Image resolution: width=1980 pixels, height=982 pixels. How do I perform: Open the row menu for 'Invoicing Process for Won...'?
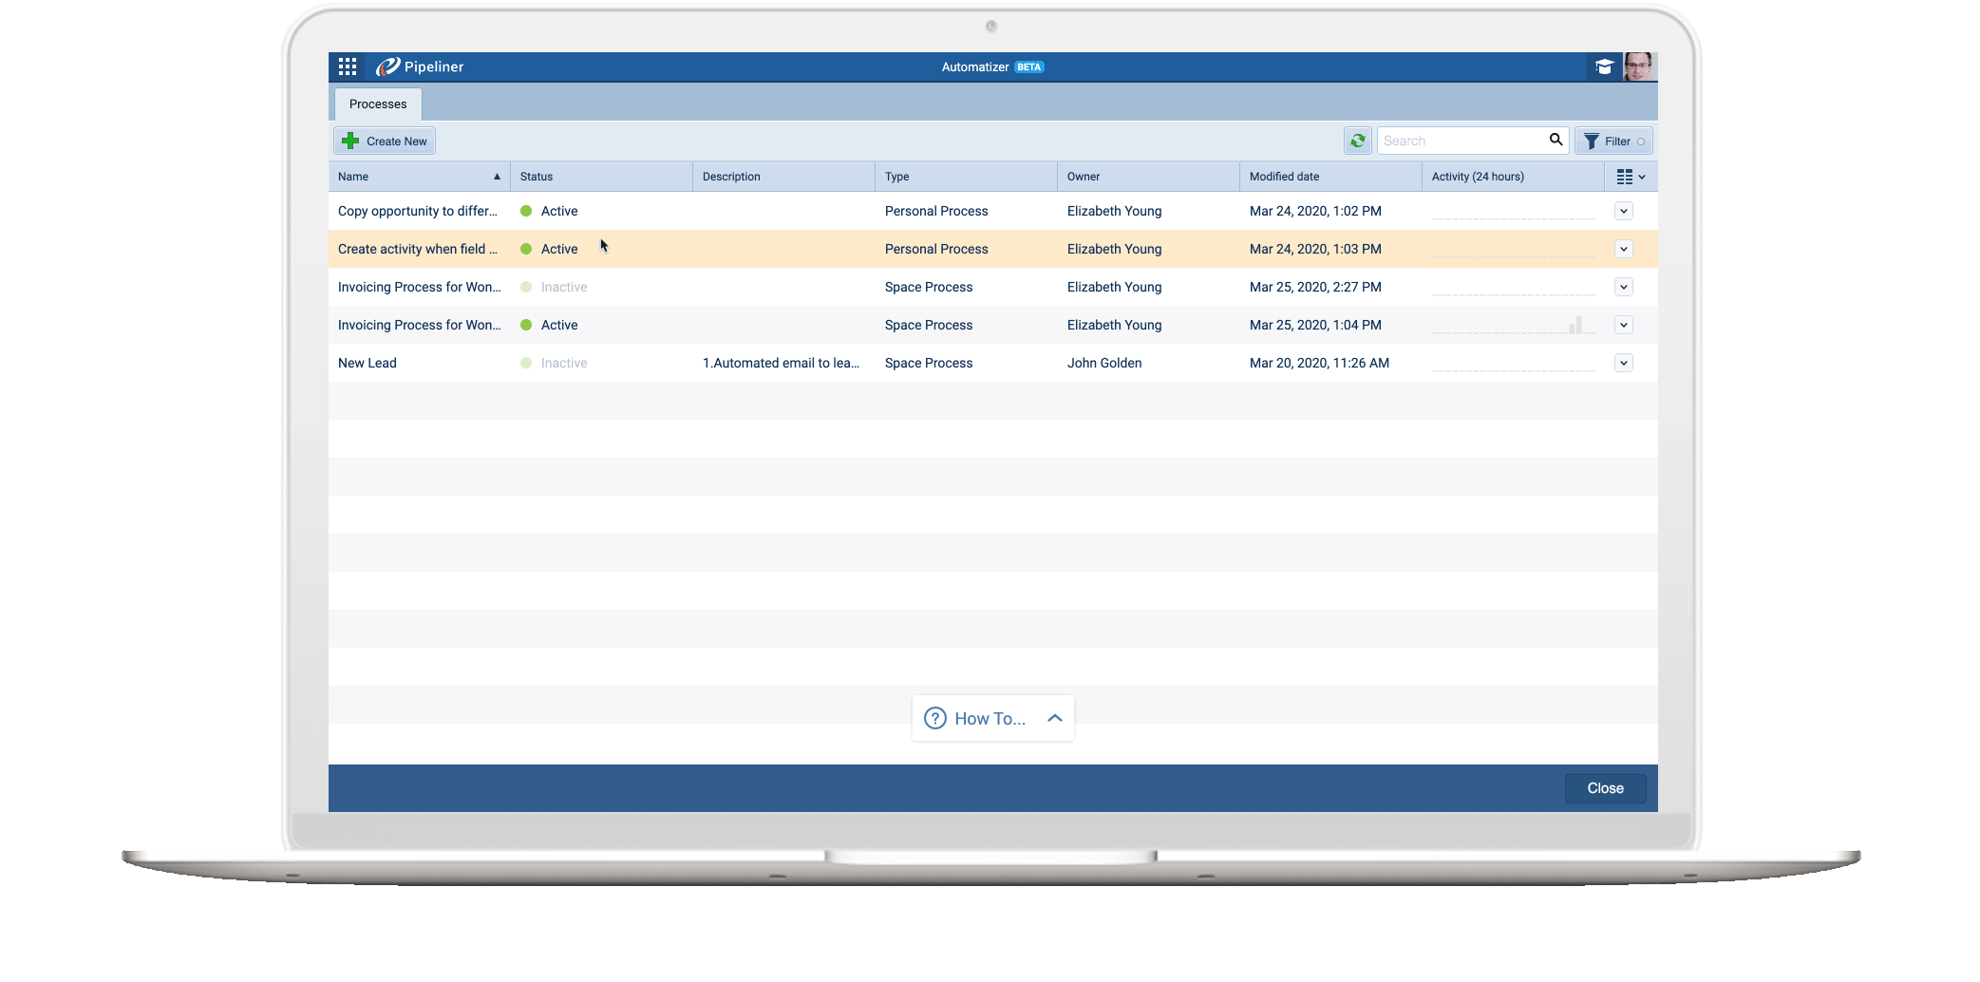click(x=1624, y=287)
